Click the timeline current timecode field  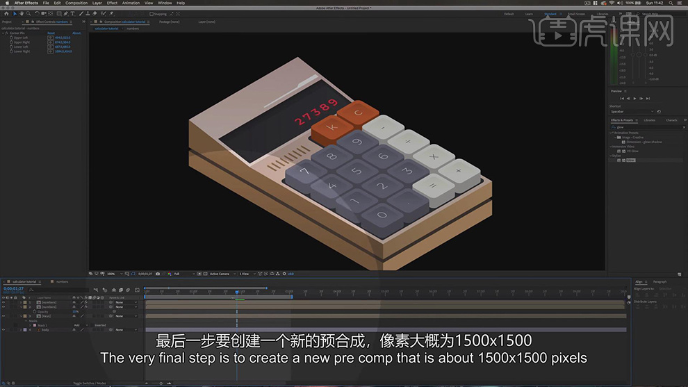pyautogui.click(x=14, y=289)
